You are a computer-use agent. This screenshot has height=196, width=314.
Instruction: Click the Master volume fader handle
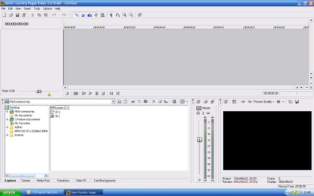click(200, 140)
